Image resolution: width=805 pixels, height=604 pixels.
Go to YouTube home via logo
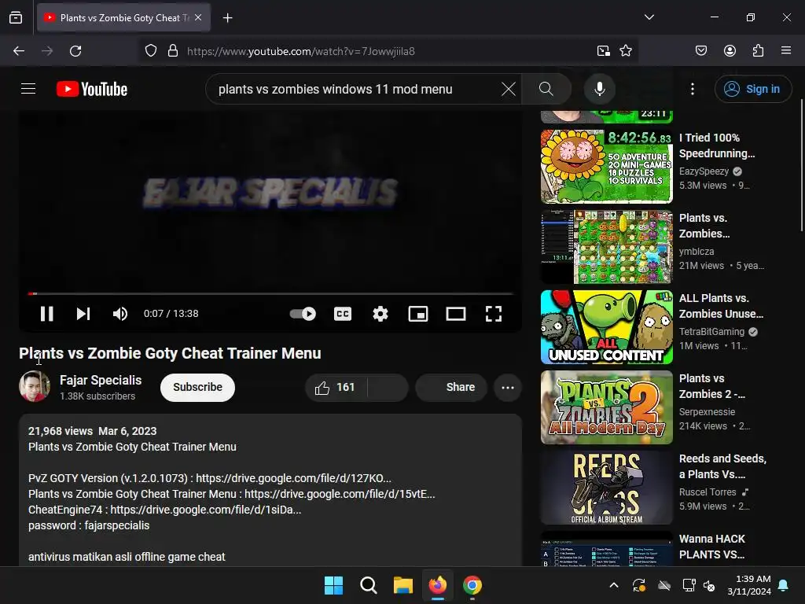point(92,89)
